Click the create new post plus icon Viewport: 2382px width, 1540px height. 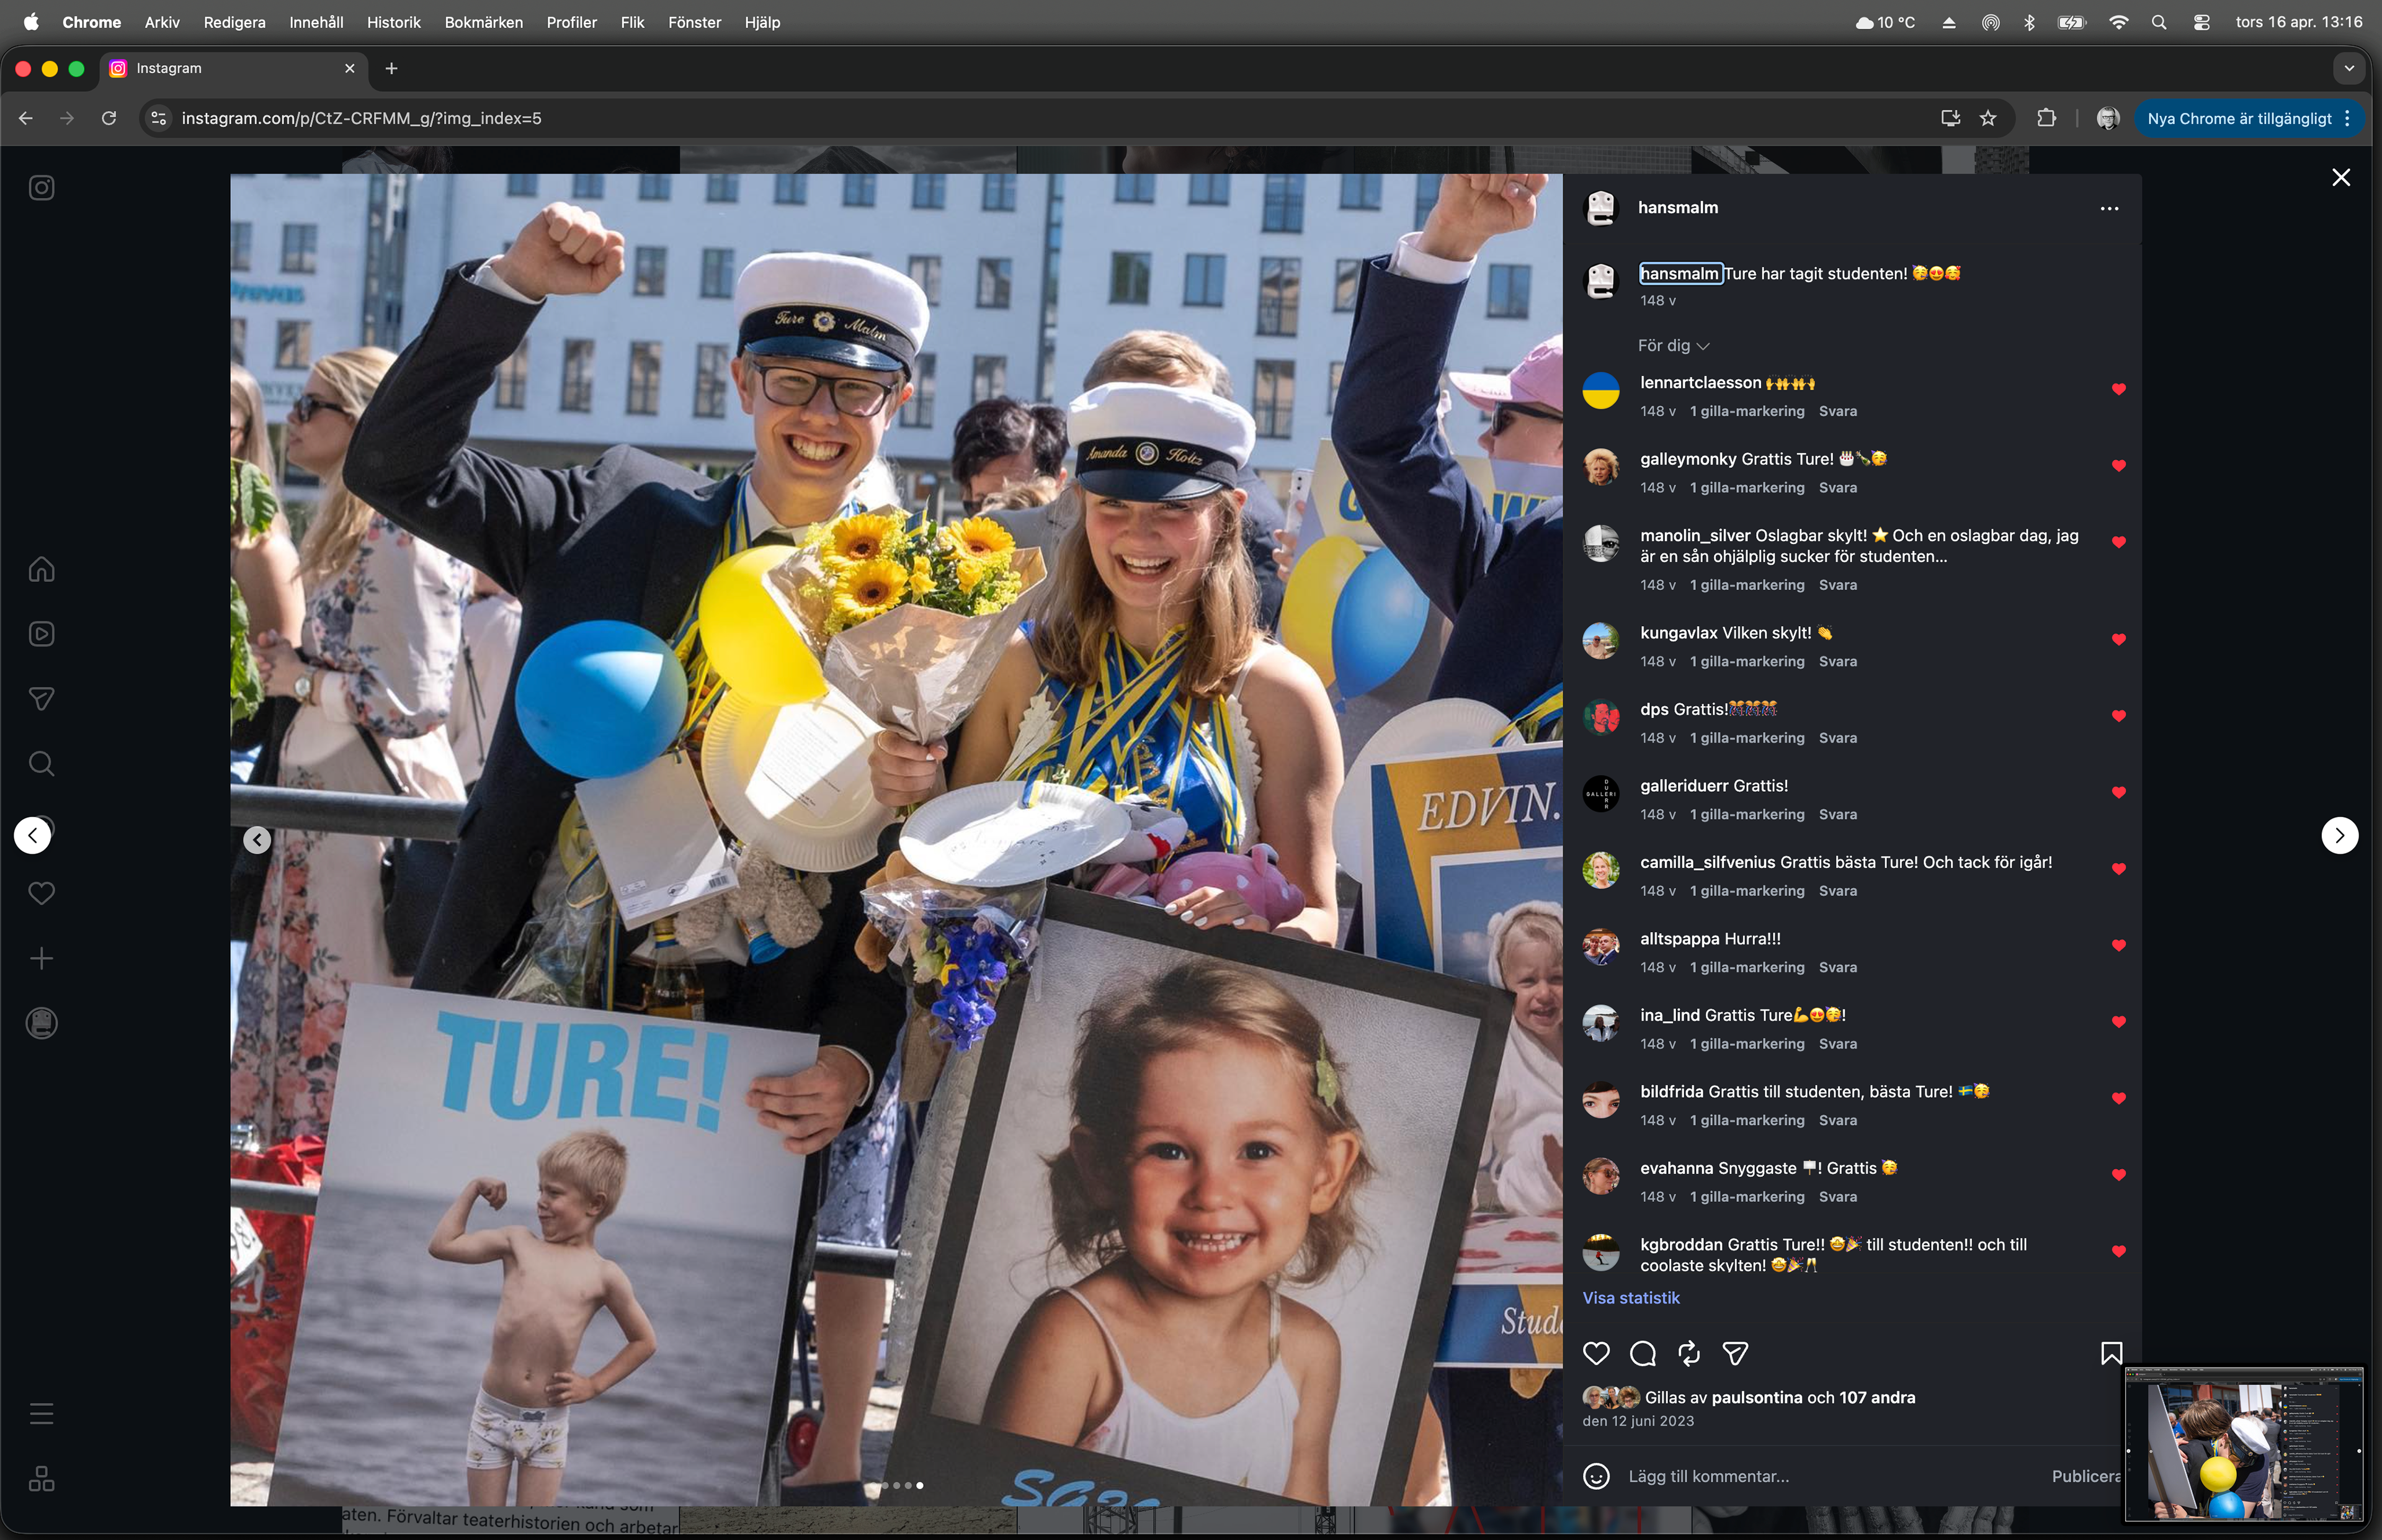pos(41,959)
